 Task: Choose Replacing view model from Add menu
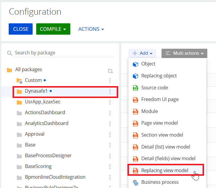coord(165,170)
